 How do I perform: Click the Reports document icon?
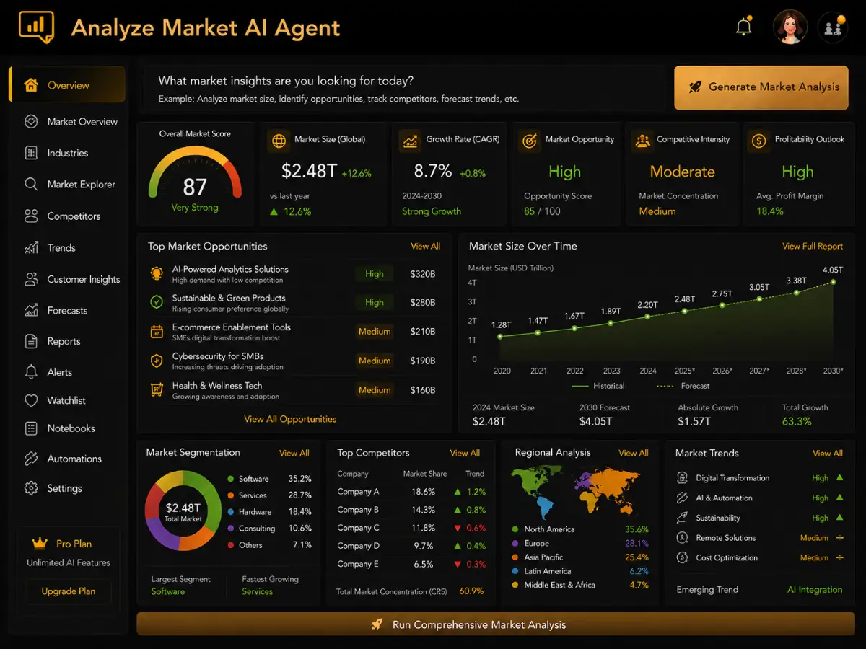tap(31, 342)
